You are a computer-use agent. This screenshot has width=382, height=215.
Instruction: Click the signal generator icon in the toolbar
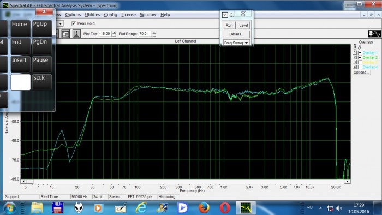pos(374,34)
